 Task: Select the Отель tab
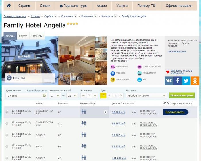(x=10, y=36)
